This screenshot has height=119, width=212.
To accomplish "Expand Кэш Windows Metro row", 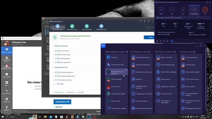I will 54,55.
